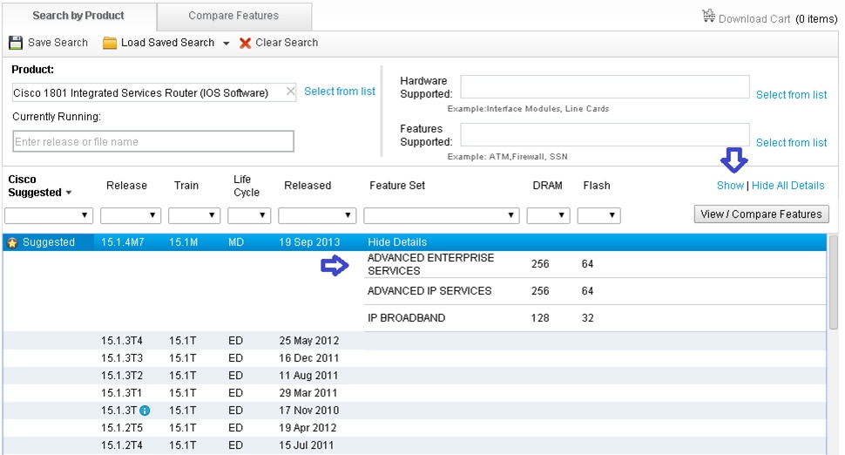Select the ADVANCED IP SERVICES feature set
Image resolution: width=845 pixels, height=455 pixels.
(429, 291)
